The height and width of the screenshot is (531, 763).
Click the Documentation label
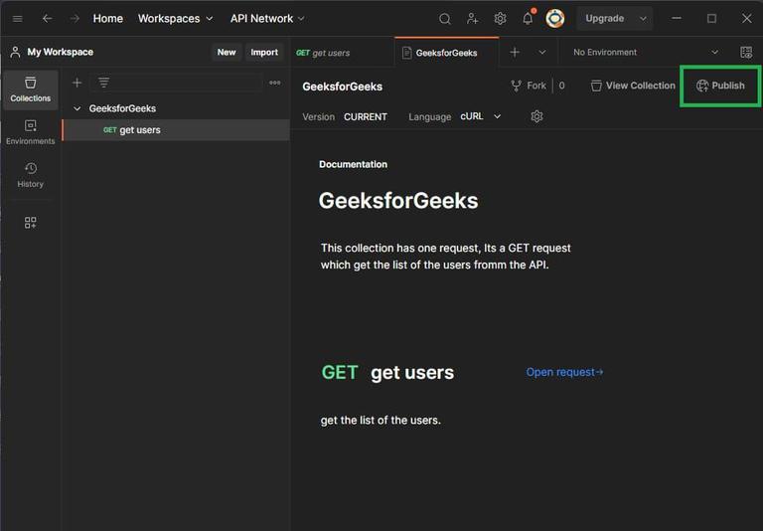tap(354, 165)
